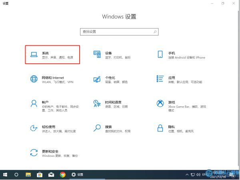The image size is (240, 180).
Task: Click the 隐私 title text
Action: [x=172, y=127]
